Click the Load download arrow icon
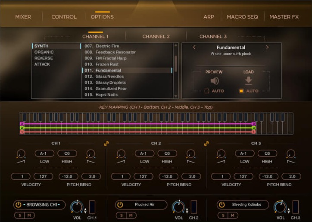Screen dimensions: 312x222 click(248, 81)
